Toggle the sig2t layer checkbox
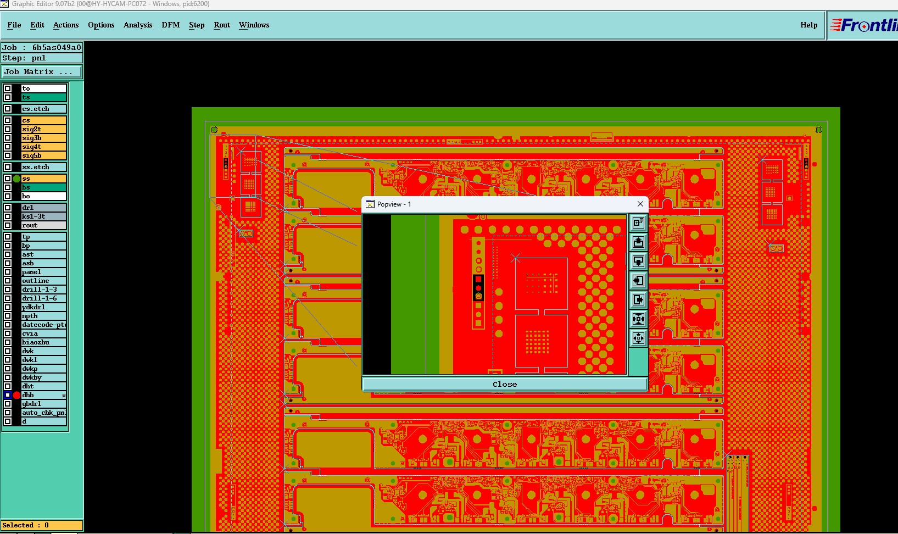 pos(8,129)
